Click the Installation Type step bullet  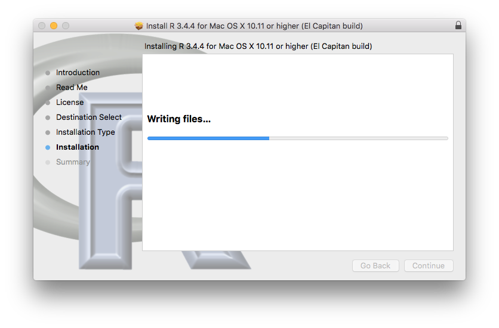pos(48,132)
